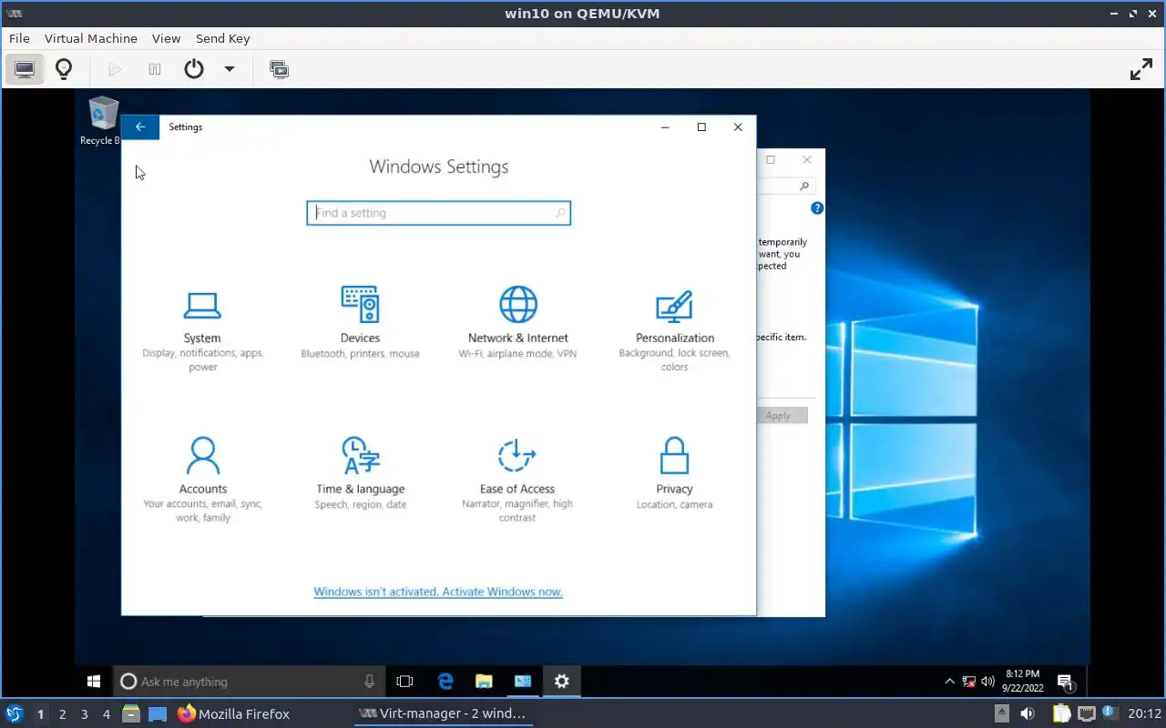Click the help question mark in background window
Image resolution: width=1166 pixels, height=728 pixels.
click(x=817, y=207)
